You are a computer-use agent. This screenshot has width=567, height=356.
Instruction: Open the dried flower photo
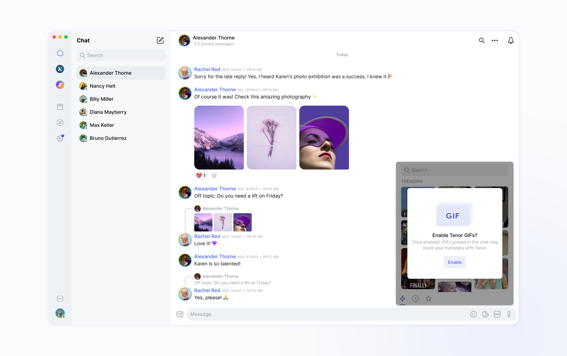pos(272,138)
